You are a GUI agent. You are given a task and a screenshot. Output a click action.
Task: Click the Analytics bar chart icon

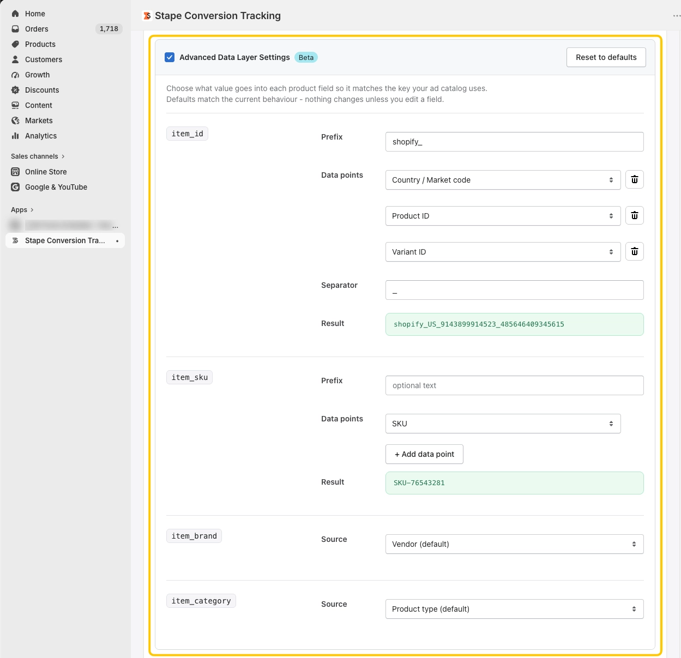15,136
